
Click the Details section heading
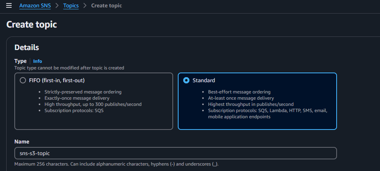click(x=27, y=48)
